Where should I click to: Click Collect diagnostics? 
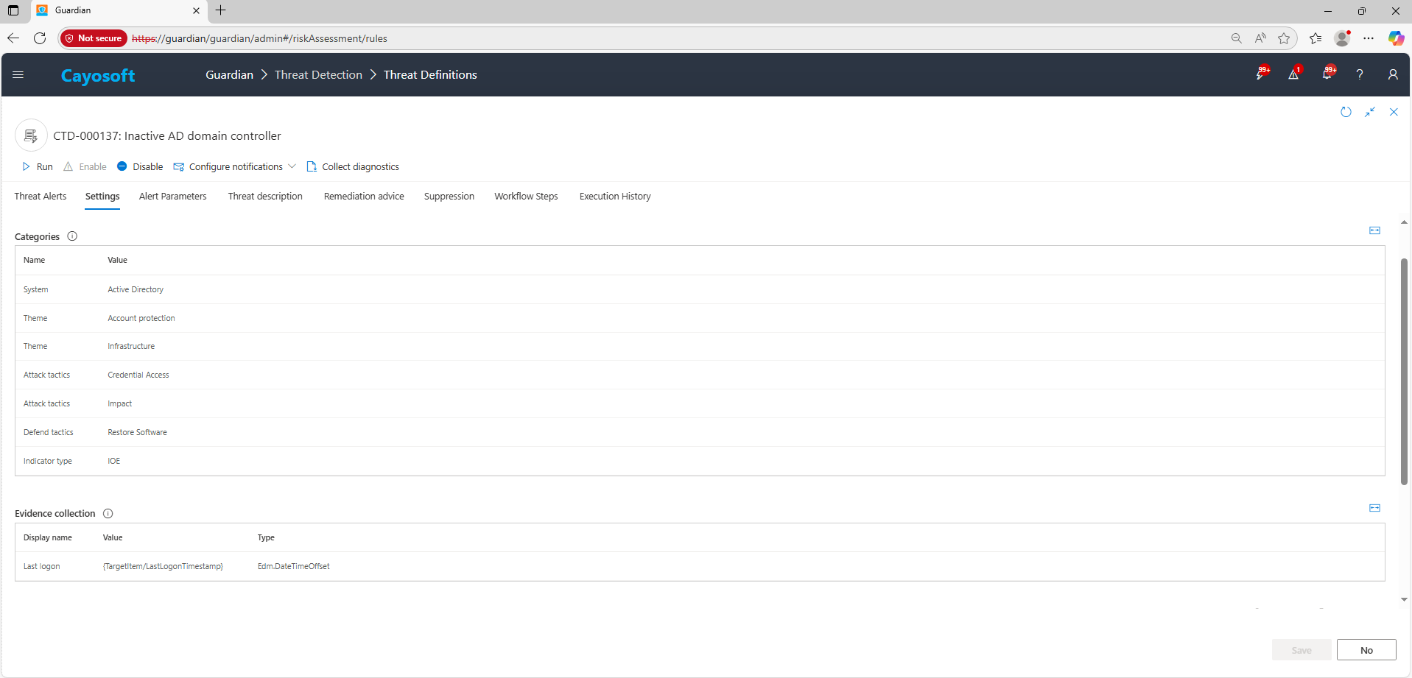pos(353,167)
